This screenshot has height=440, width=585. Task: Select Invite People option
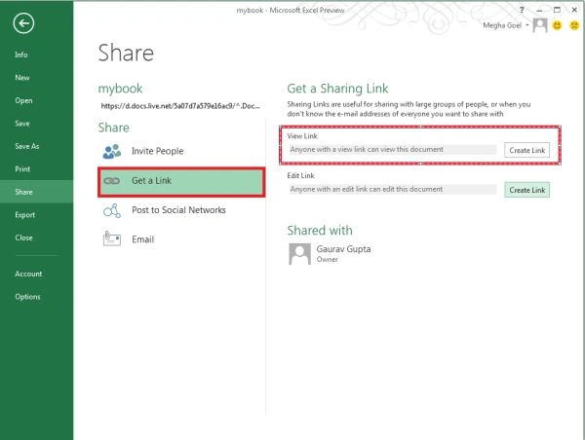(x=181, y=151)
